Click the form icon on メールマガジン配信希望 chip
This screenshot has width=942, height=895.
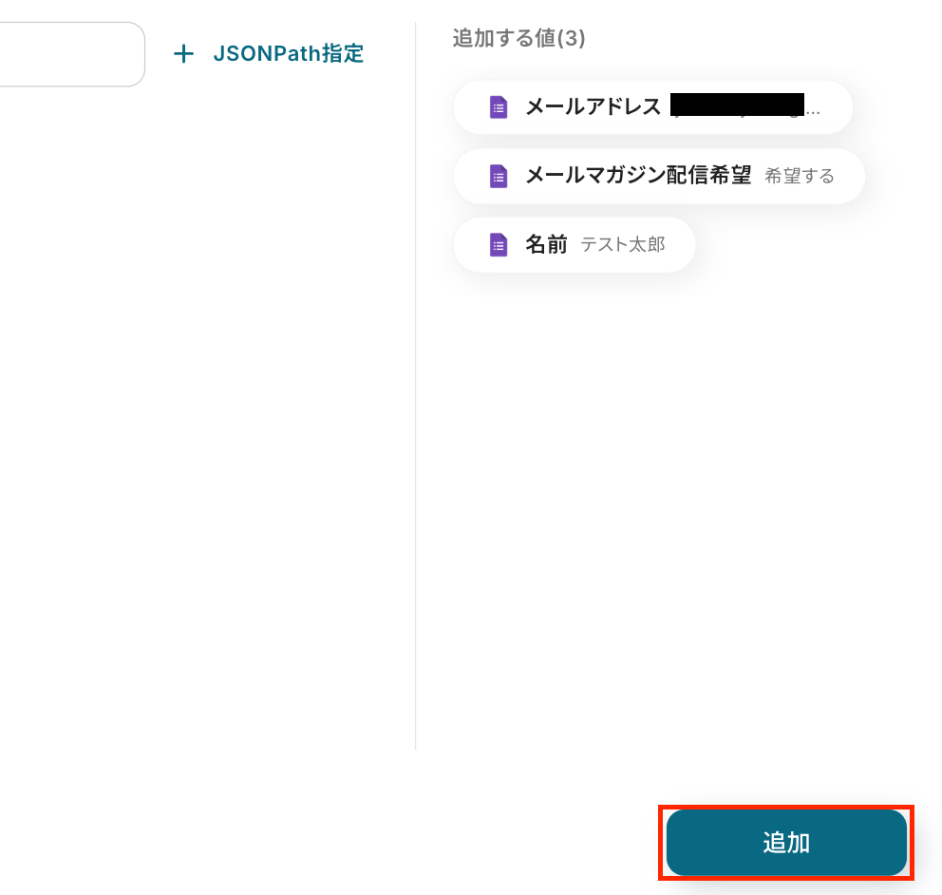coord(499,176)
